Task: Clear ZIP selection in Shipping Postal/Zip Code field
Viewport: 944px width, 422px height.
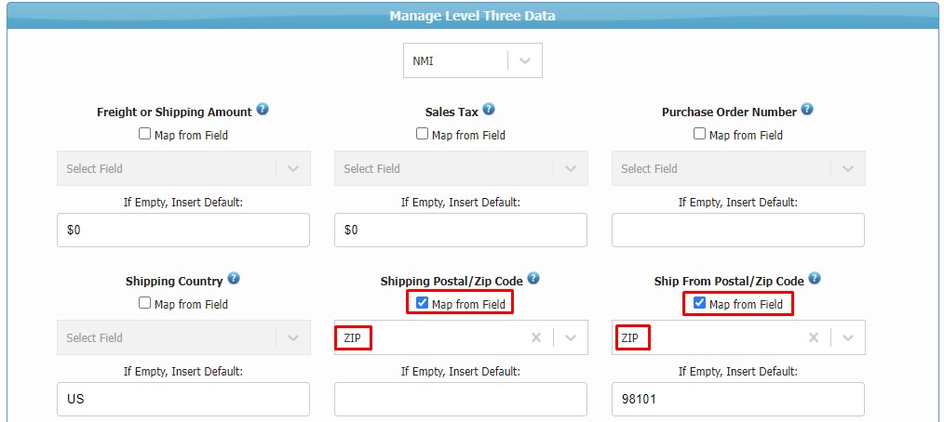Action: point(536,337)
